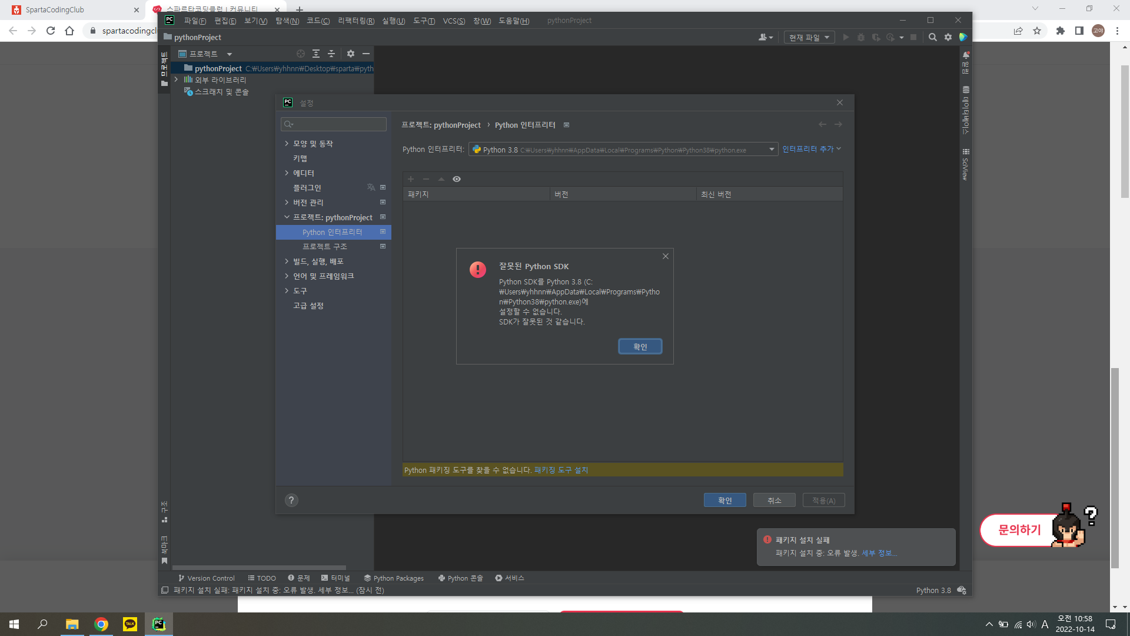Open the 파일 menu in PyCharm
Screen dimensions: 1130x636
[x=195, y=21]
